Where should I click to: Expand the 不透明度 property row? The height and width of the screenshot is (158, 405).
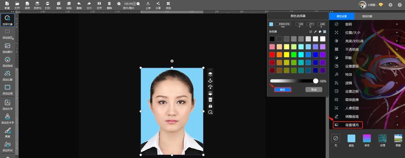tap(367, 49)
